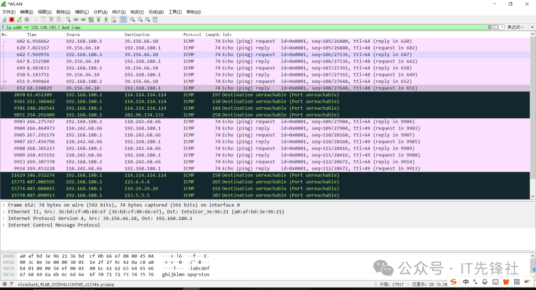This screenshot has height=290, width=536.
Task: Expand the Frame 652 details row
Action: click(x=4, y=205)
